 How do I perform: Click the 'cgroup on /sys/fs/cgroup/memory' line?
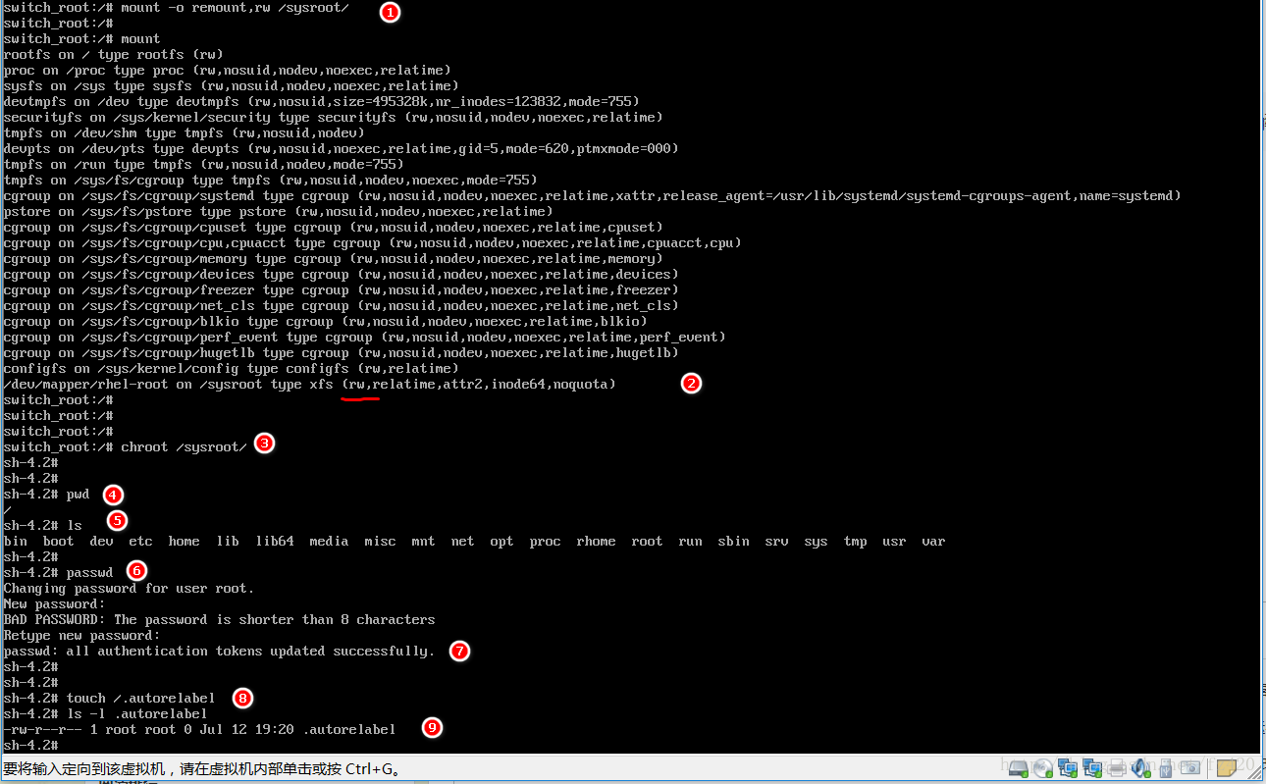[334, 259]
